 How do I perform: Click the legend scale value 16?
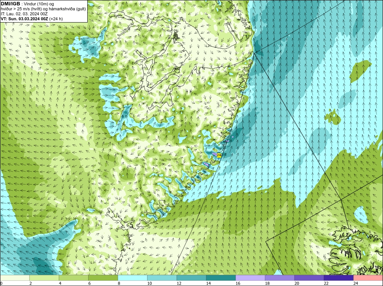coord(238,283)
